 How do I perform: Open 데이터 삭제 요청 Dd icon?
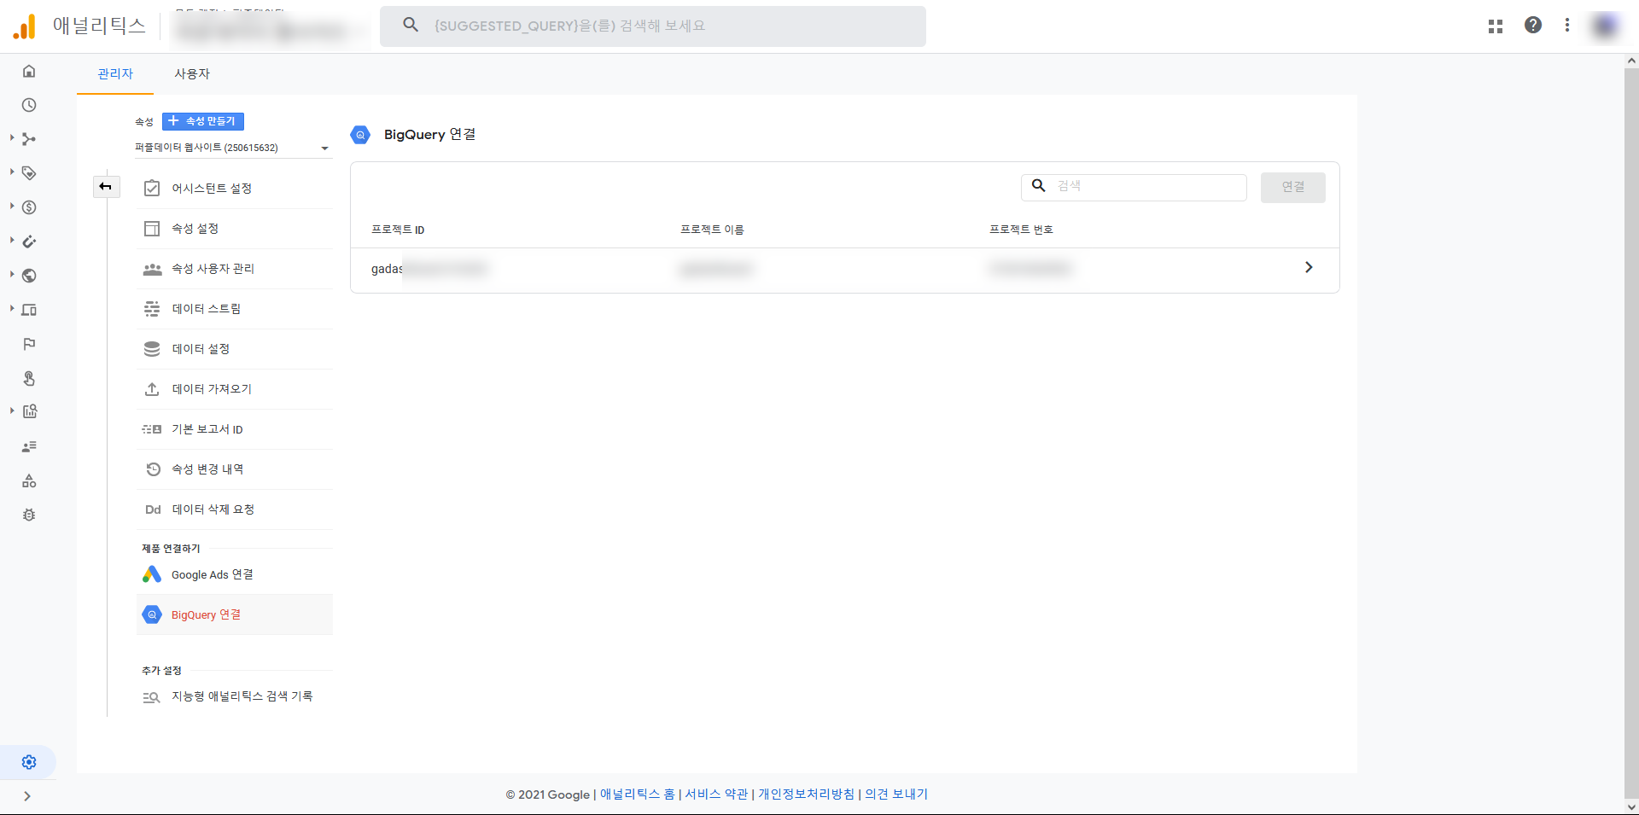(x=153, y=509)
